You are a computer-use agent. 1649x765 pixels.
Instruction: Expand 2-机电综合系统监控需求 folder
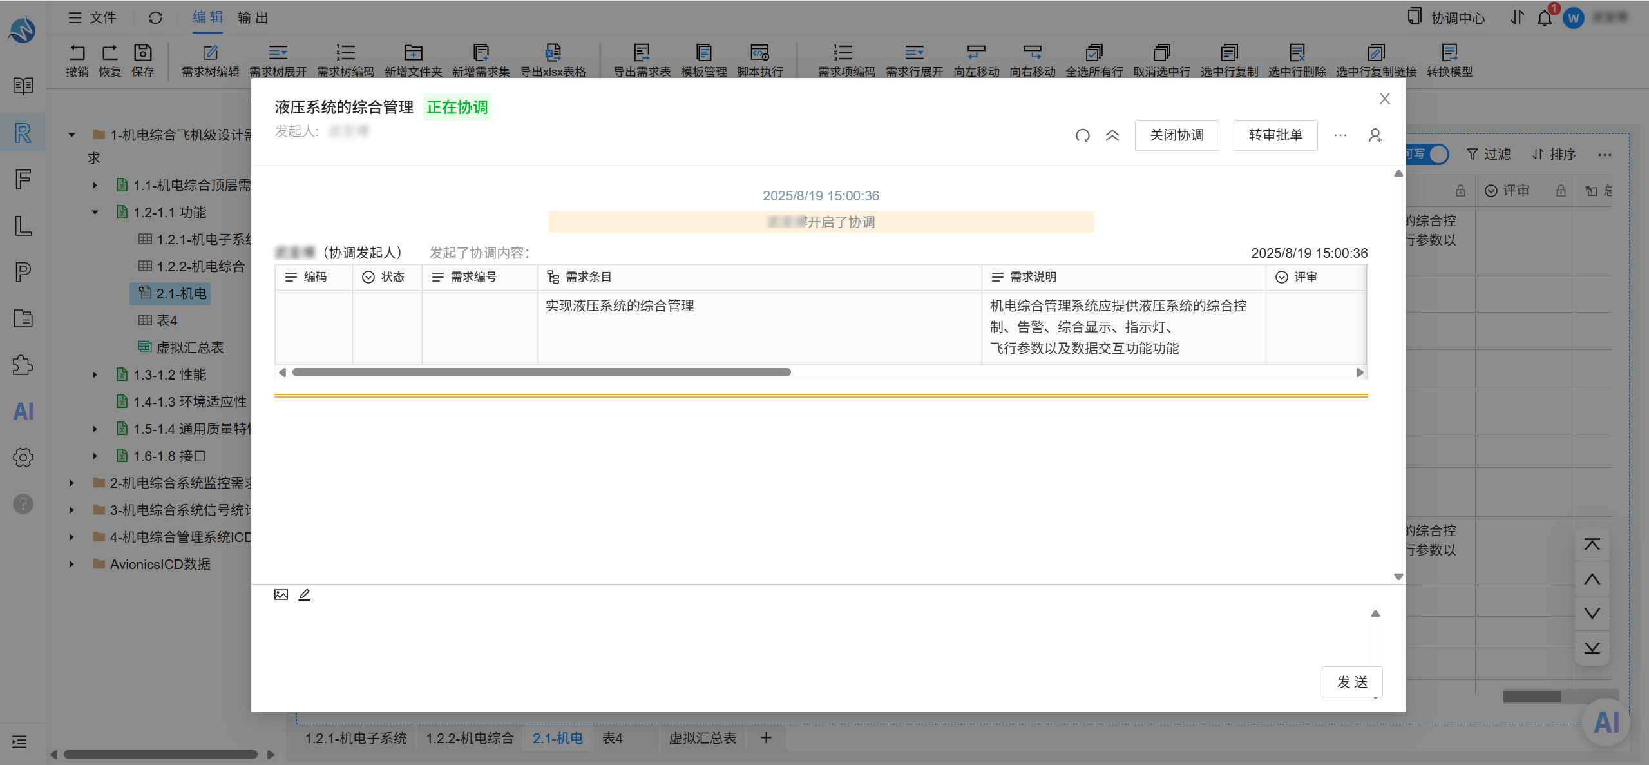[x=72, y=483]
